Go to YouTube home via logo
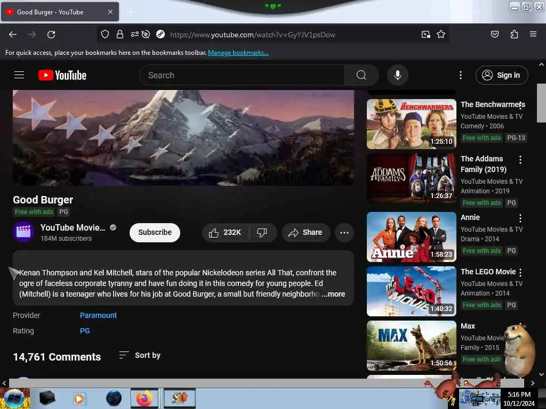546x409 pixels. 62,75
